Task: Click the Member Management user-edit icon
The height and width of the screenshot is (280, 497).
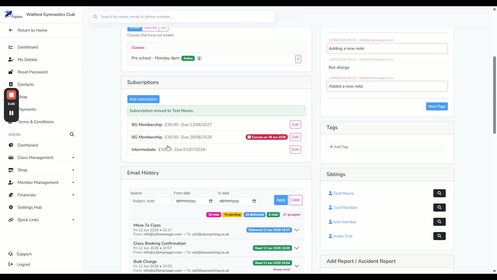Action: 11,182
